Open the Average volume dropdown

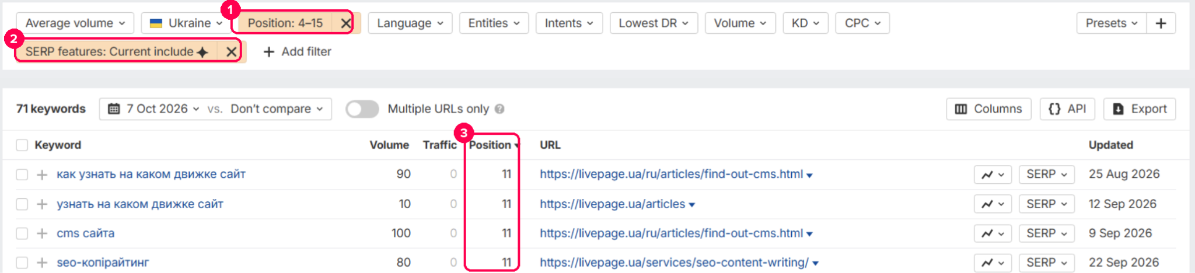click(x=75, y=23)
